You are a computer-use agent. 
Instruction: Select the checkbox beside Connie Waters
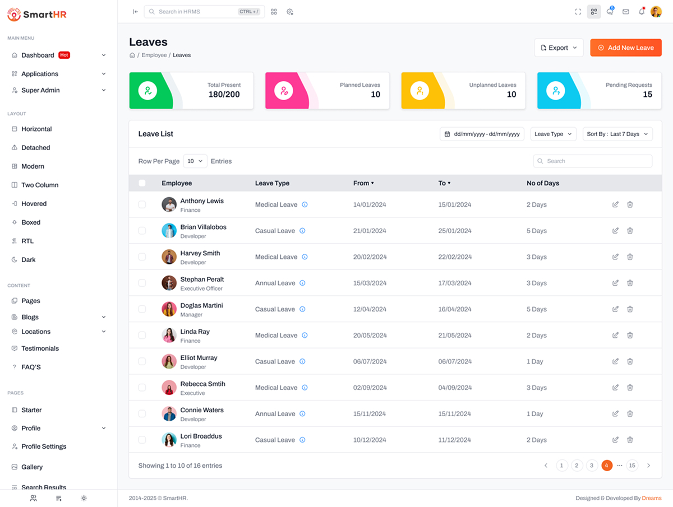(142, 413)
